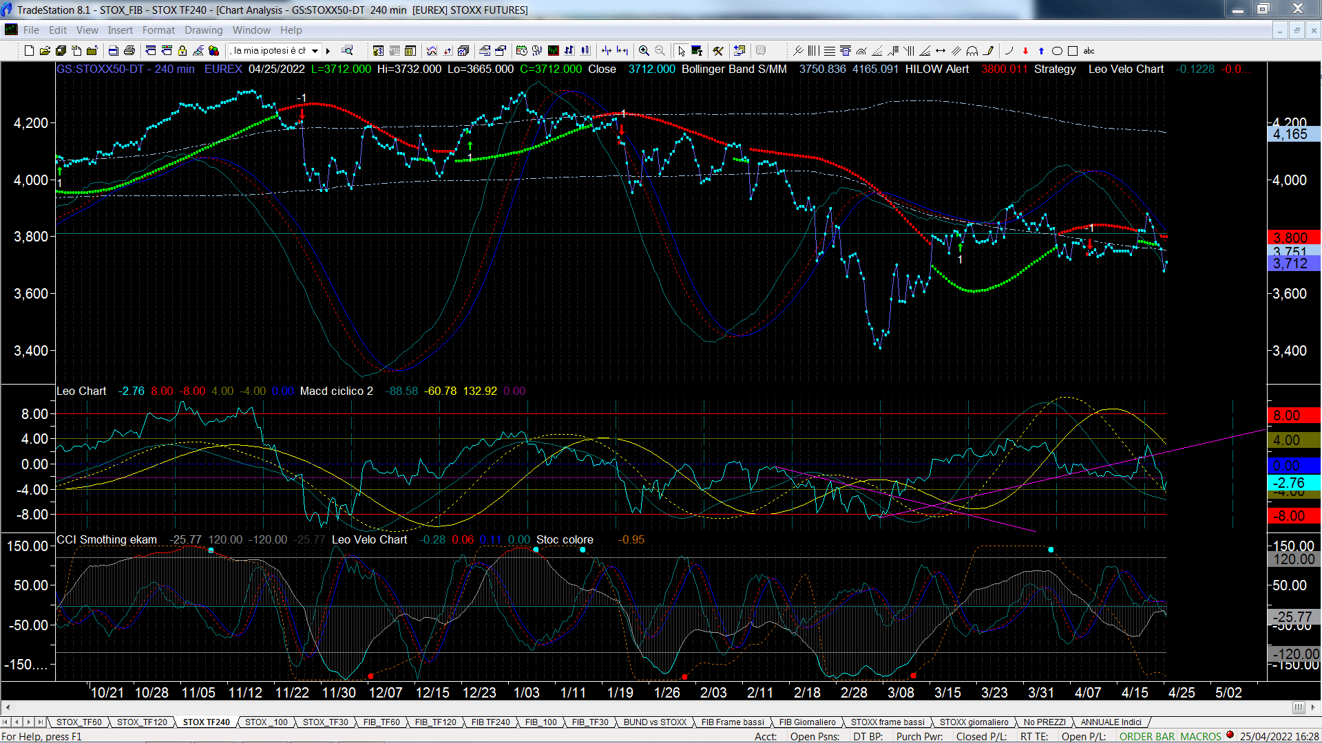This screenshot has height=743, width=1322.
Task: Open the Window menu
Action: [x=251, y=30]
